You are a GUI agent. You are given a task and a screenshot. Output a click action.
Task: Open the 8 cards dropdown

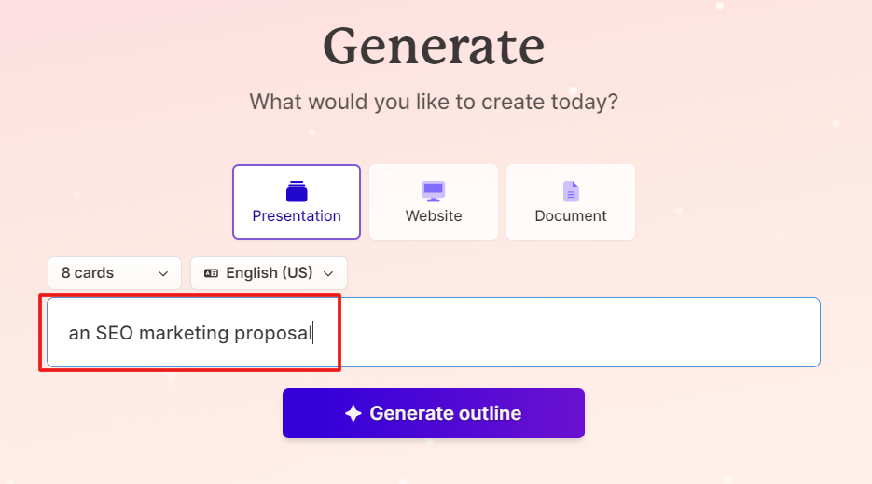tap(115, 273)
